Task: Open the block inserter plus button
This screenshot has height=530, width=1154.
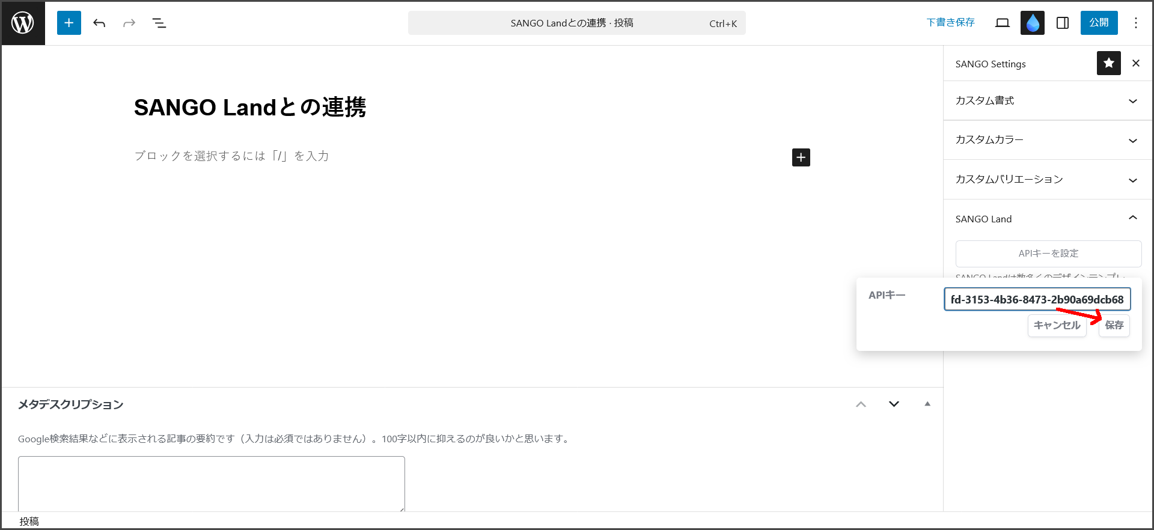Action: (69, 23)
